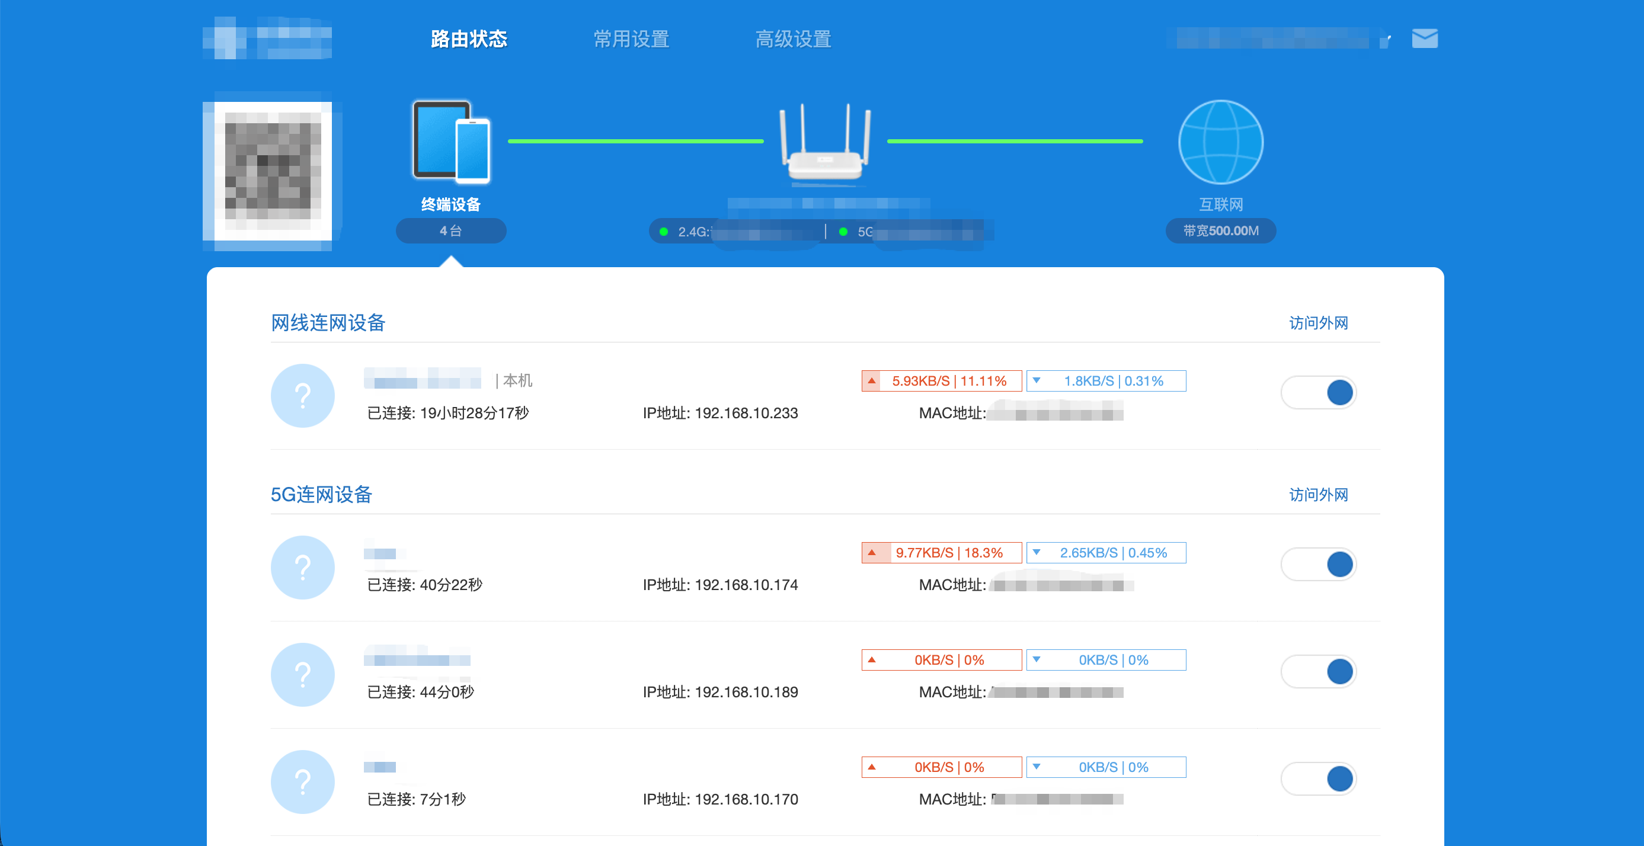Open the 4台 device count badge

451,230
